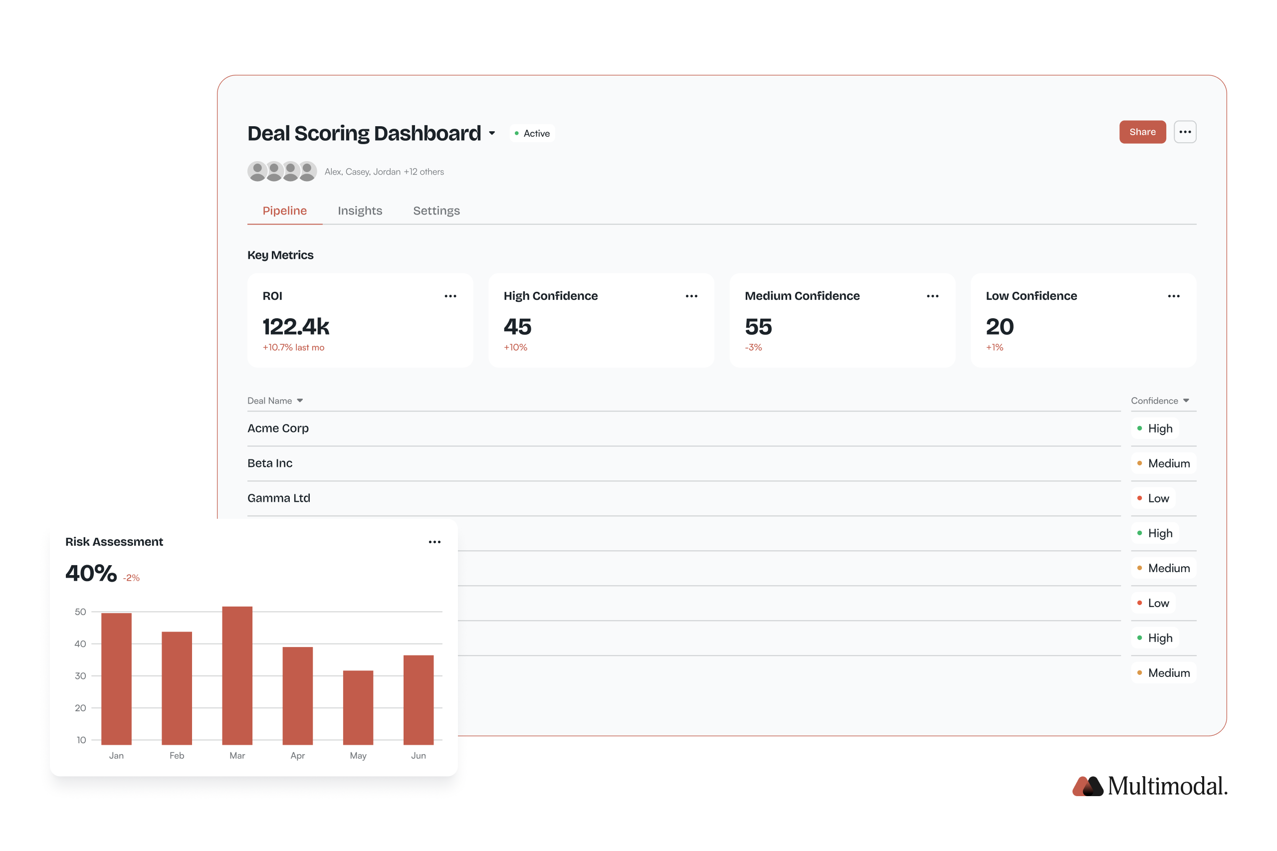Click the Active status badge
Image resolution: width=1277 pixels, height=851 pixels.
532,134
